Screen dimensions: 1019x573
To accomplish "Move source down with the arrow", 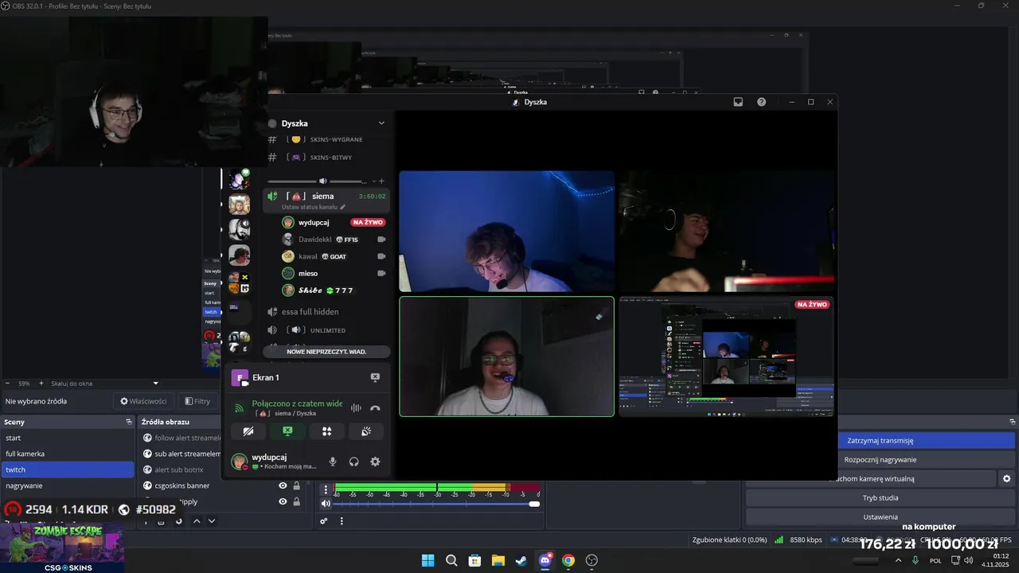I will point(212,521).
